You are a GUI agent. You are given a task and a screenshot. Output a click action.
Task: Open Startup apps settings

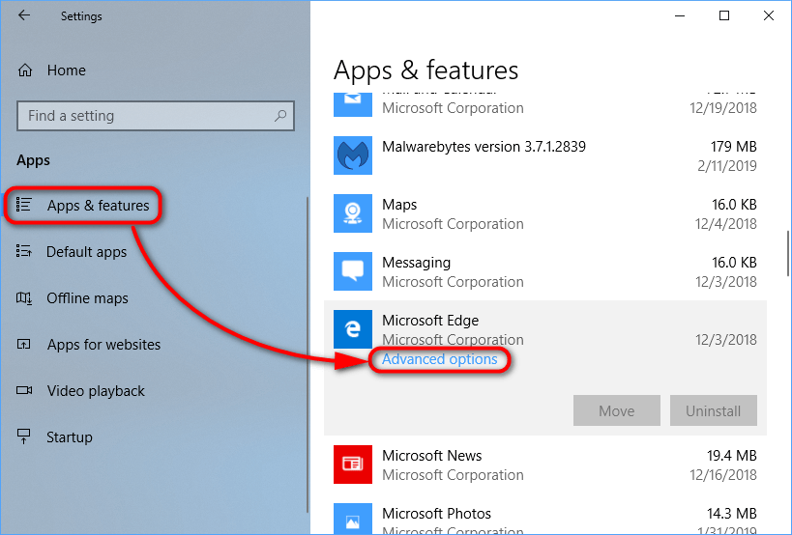(70, 437)
